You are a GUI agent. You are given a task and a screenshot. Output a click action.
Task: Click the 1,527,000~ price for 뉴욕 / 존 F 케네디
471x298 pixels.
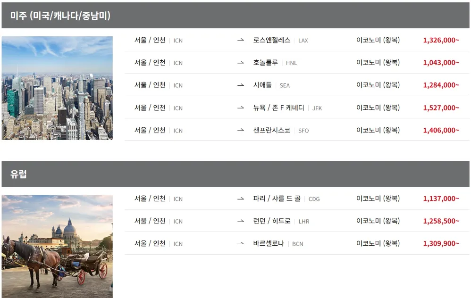pos(441,108)
